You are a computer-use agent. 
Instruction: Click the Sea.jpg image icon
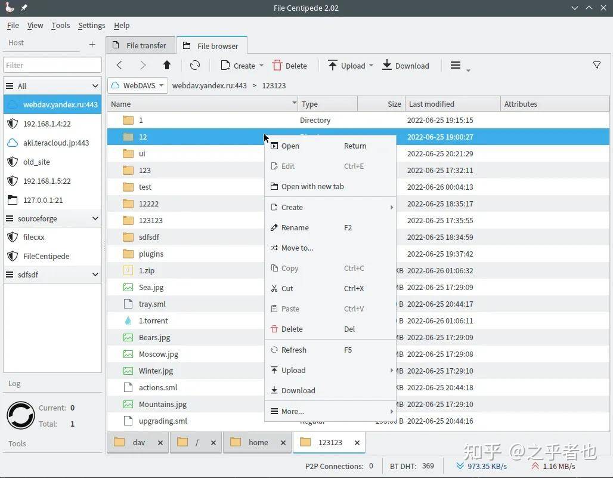click(128, 287)
